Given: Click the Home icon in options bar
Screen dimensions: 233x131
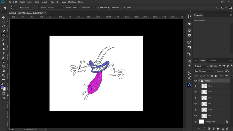Looking at the screenshot, I should point(5,8).
